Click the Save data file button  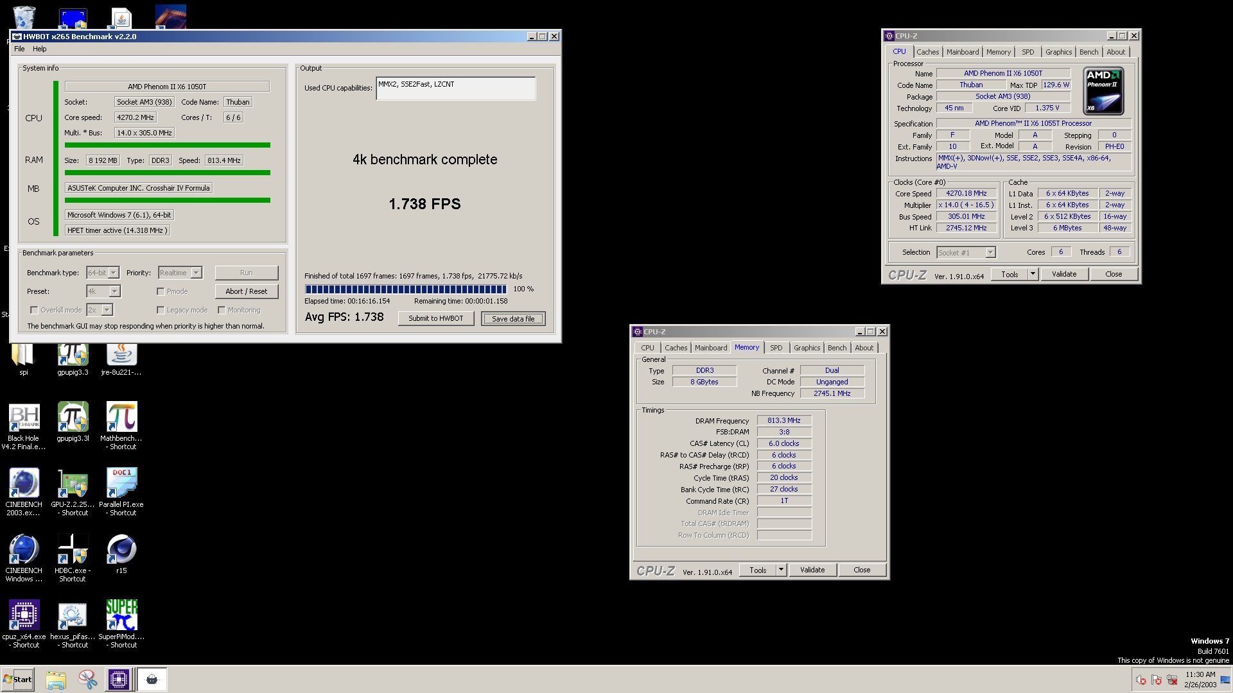[513, 318]
